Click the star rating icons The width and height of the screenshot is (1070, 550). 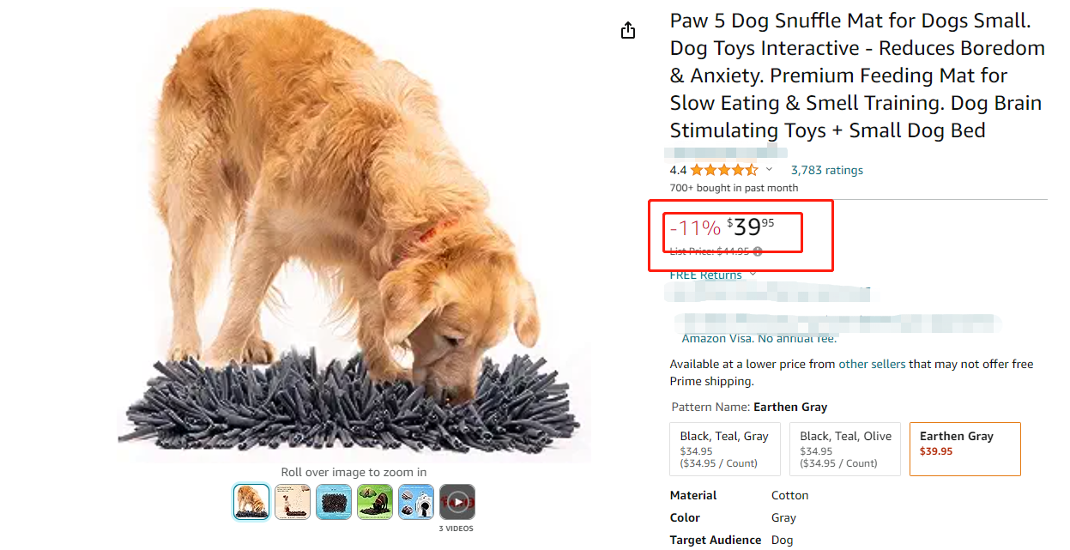[x=723, y=170]
